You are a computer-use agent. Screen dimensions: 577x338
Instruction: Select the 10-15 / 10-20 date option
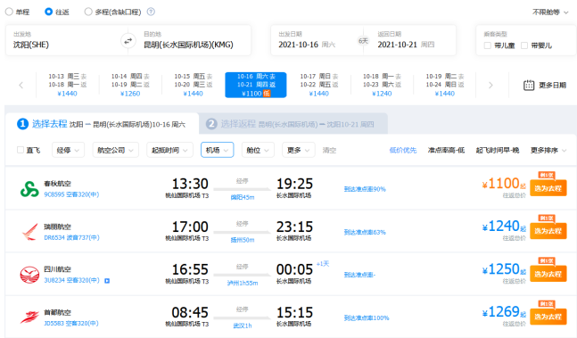(x=194, y=85)
